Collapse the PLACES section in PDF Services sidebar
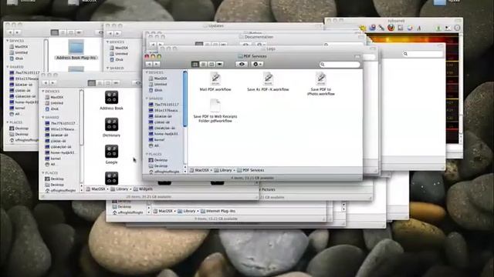494x277 pixels. (147, 154)
